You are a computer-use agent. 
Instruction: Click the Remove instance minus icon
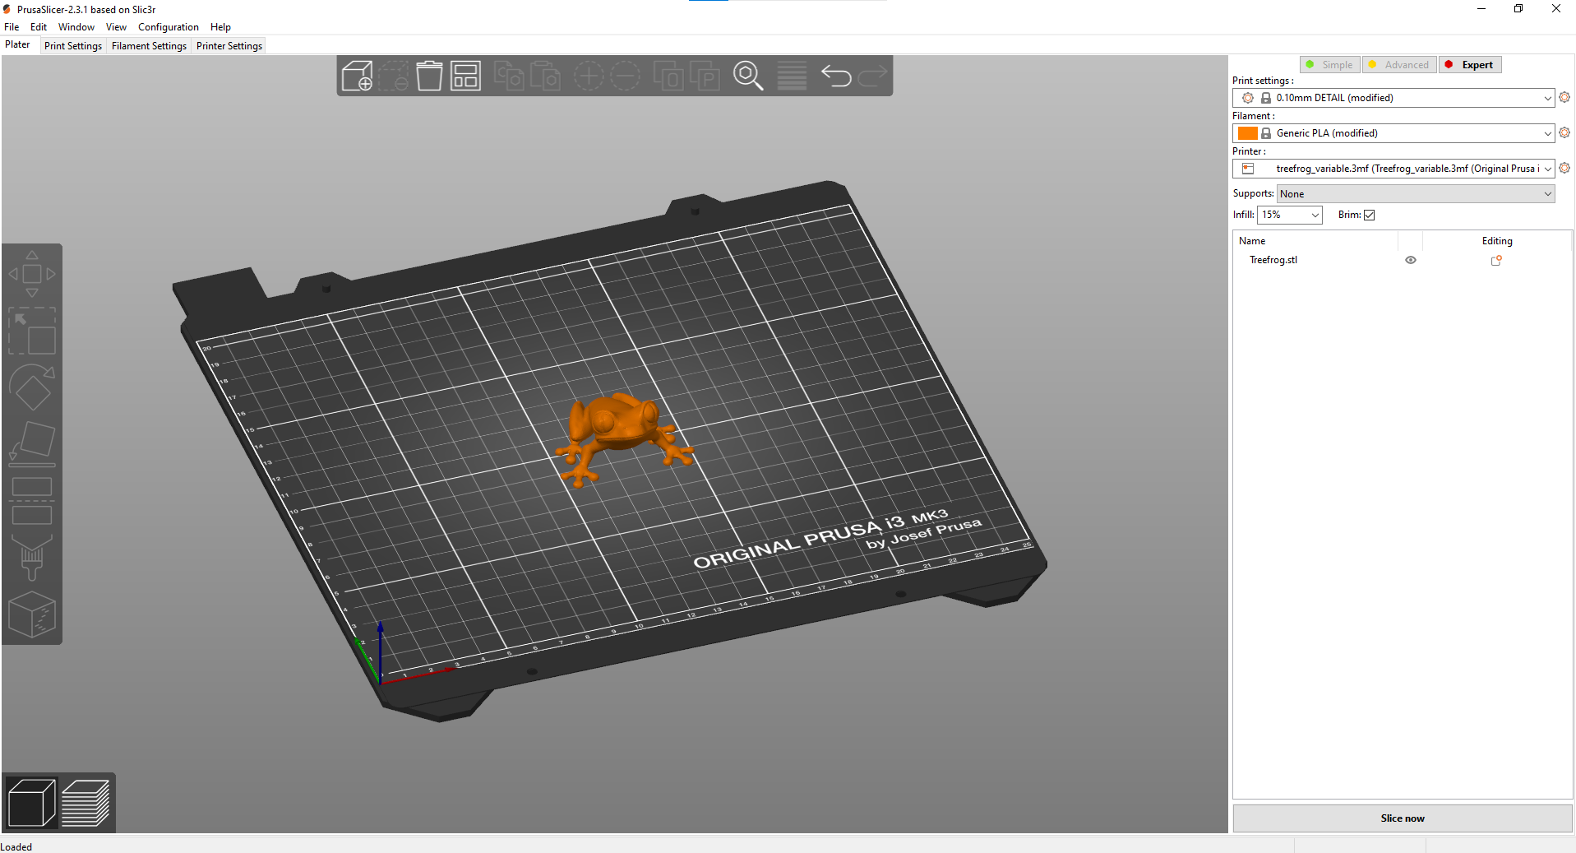(625, 76)
